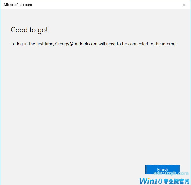
Task: Click the Finish button
Action: click(162, 170)
